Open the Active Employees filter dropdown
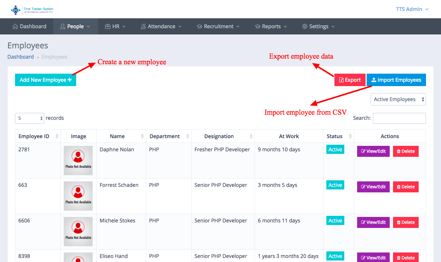Image resolution: width=441 pixels, height=262 pixels. 398,99
